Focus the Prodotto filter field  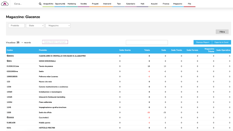pyautogui.click(x=16, y=26)
